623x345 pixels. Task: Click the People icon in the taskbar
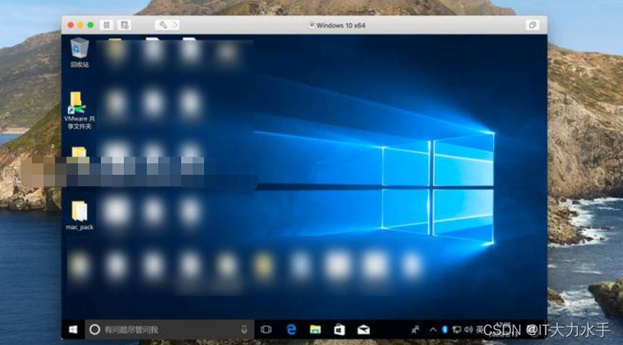tap(415, 330)
